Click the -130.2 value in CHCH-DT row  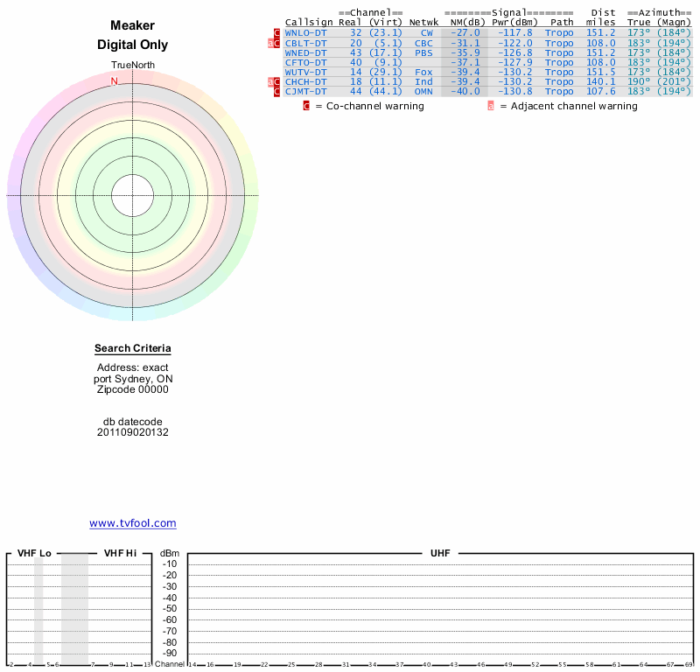tap(515, 82)
